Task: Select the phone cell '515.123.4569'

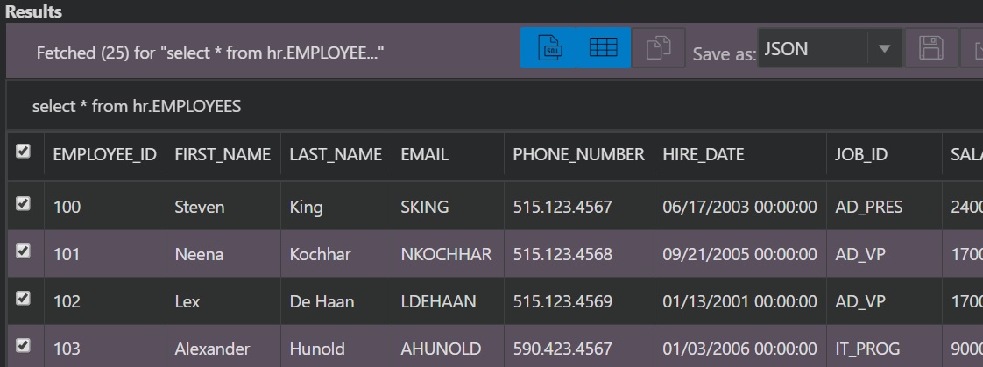Action: [578, 302]
